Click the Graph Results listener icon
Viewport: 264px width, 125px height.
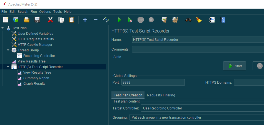(20, 84)
